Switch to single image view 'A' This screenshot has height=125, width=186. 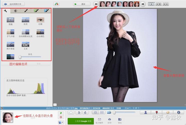click(151, 4)
